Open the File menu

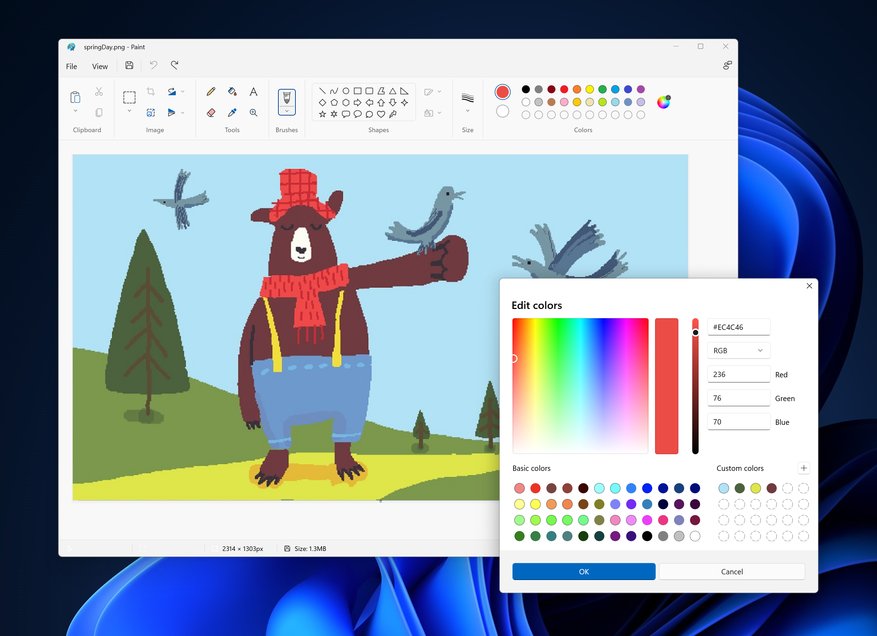click(71, 66)
